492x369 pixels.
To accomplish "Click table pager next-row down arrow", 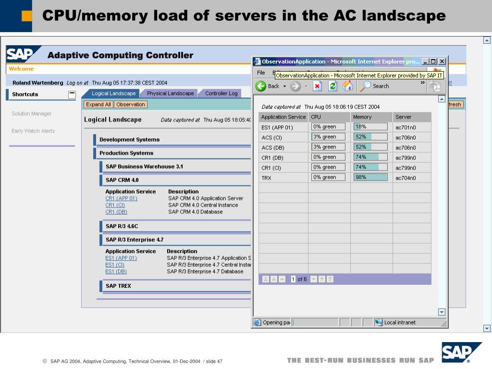I will 313,279.
